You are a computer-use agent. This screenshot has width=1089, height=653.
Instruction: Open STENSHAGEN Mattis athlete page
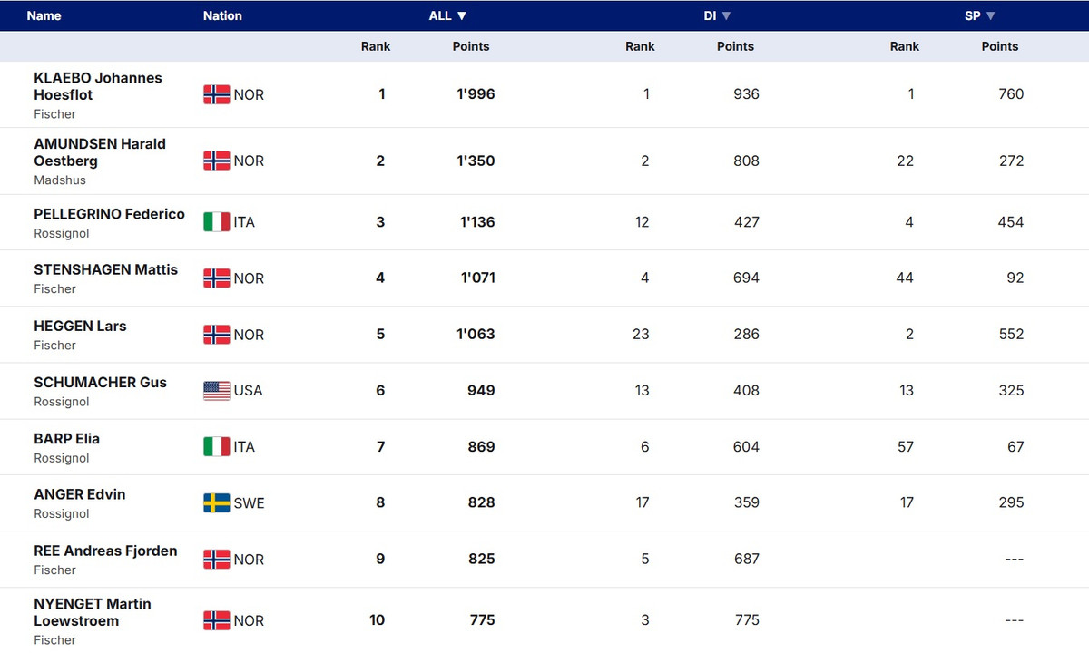pyautogui.click(x=105, y=269)
